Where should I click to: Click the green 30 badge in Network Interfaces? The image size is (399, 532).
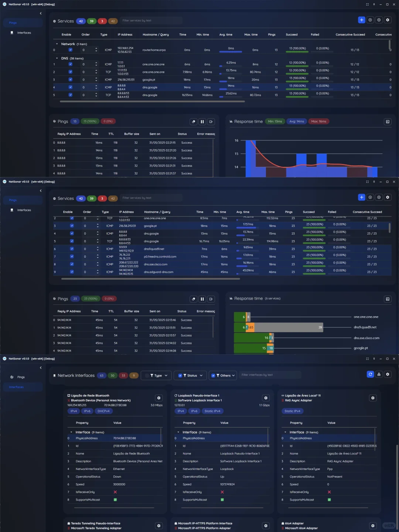coord(112,375)
